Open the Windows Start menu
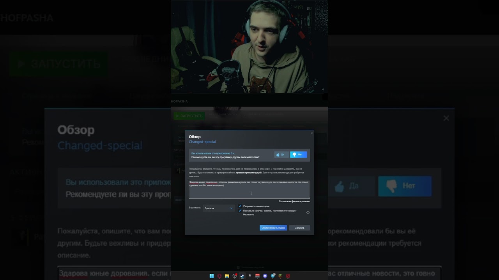Image resolution: width=499 pixels, height=280 pixels. click(212, 276)
